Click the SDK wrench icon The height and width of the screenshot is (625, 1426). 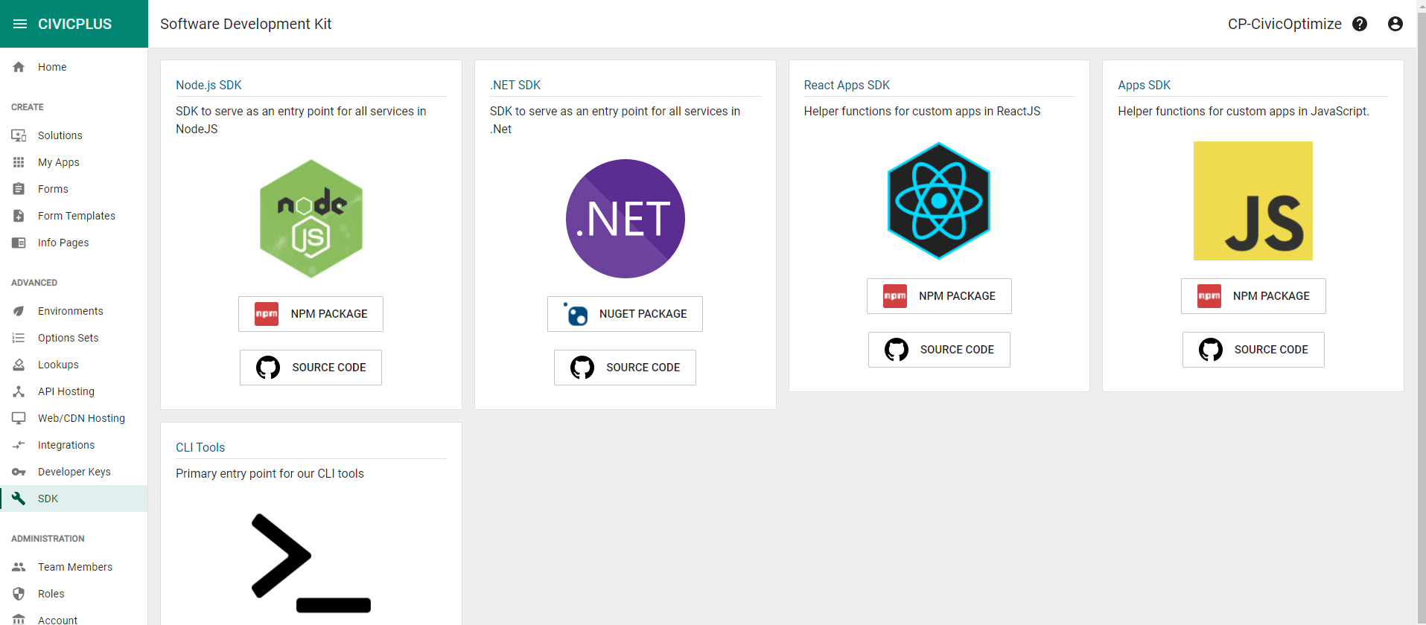[19, 499]
